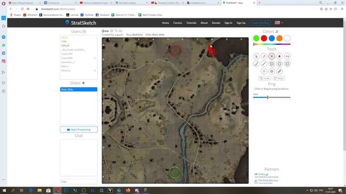Select the active Ping tool icon

click(271, 56)
